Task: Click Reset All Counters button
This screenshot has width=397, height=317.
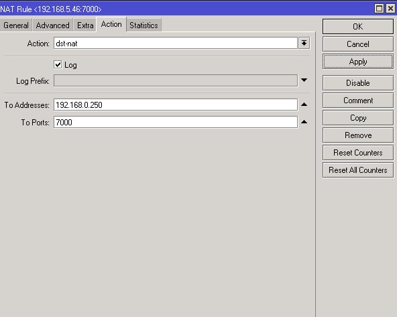Action: [358, 170]
